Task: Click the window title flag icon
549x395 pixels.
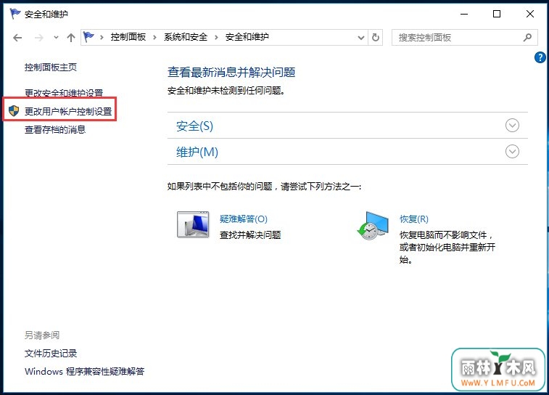Action: [15, 14]
